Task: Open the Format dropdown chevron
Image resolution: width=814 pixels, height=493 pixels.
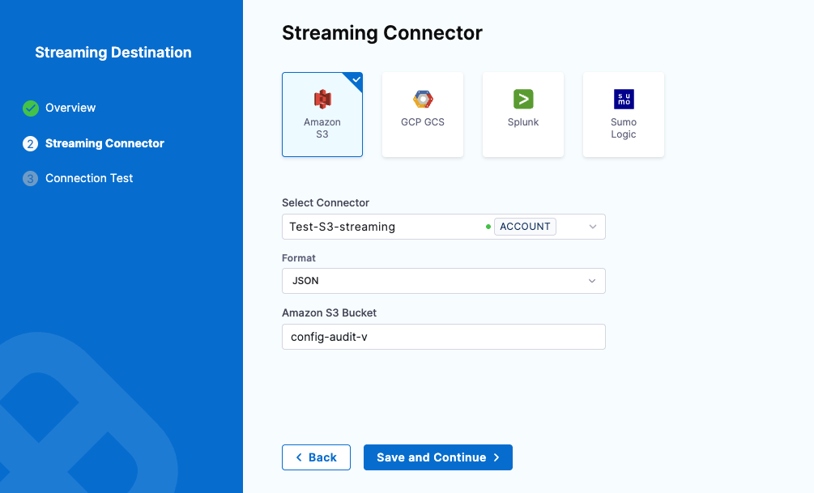Action: [592, 281]
